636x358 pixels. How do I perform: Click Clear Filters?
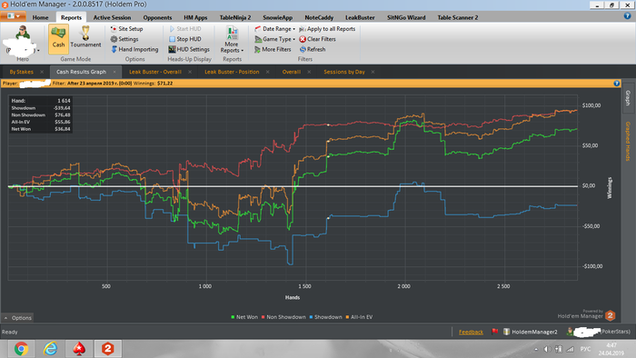coord(317,39)
